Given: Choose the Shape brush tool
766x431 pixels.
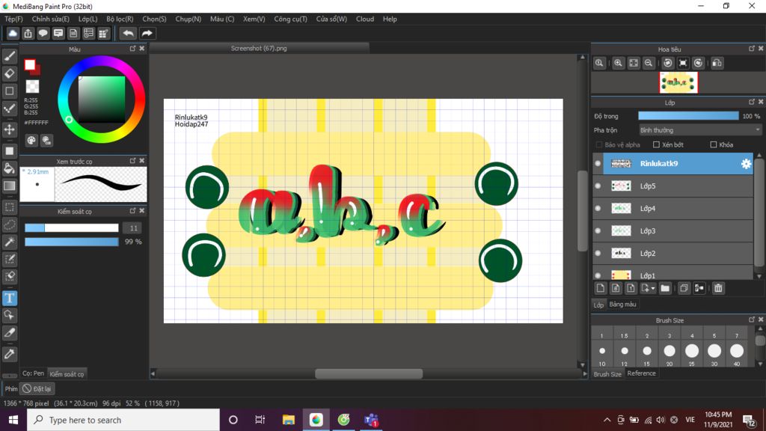Looking at the screenshot, I should 9,91.
